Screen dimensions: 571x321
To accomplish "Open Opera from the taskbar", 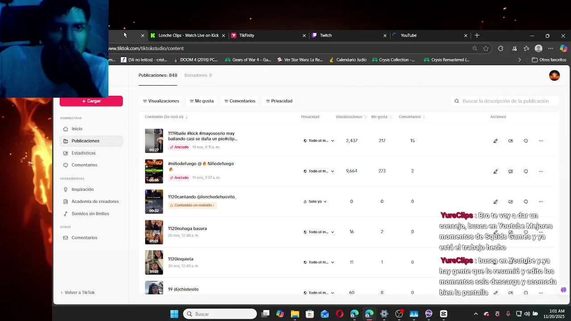I will 339,314.
